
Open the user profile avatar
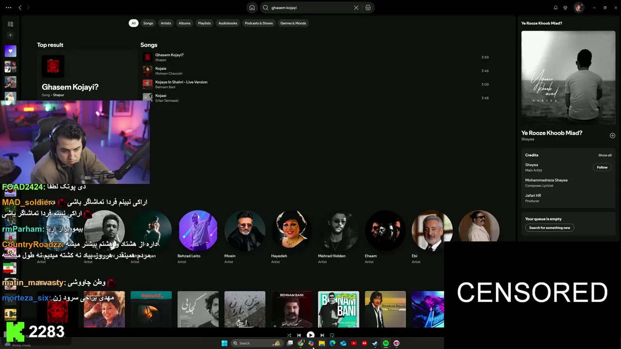point(578,8)
